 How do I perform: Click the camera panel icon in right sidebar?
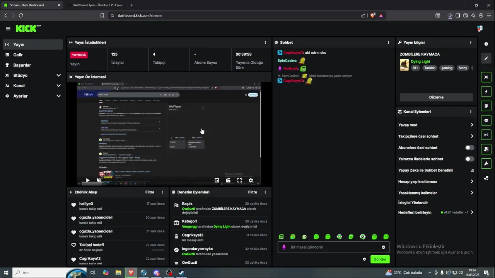tap(486, 149)
